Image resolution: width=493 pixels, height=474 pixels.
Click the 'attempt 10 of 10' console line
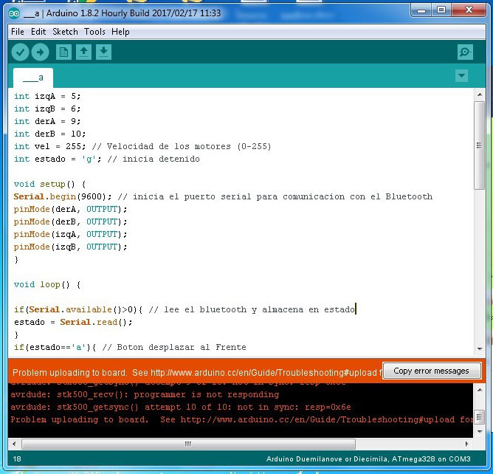(181, 407)
